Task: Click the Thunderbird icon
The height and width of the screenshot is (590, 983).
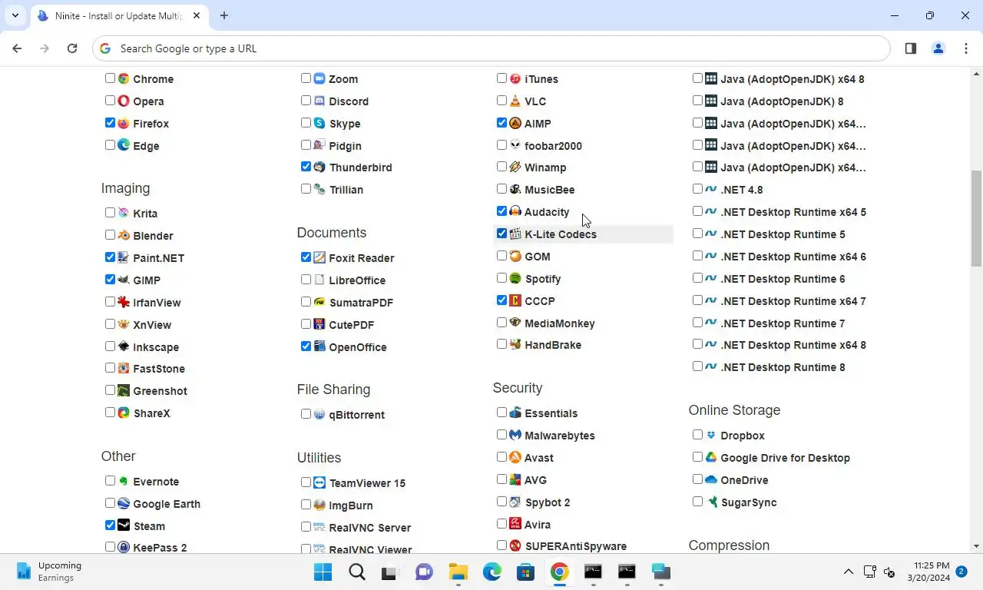Action: point(319,167)
